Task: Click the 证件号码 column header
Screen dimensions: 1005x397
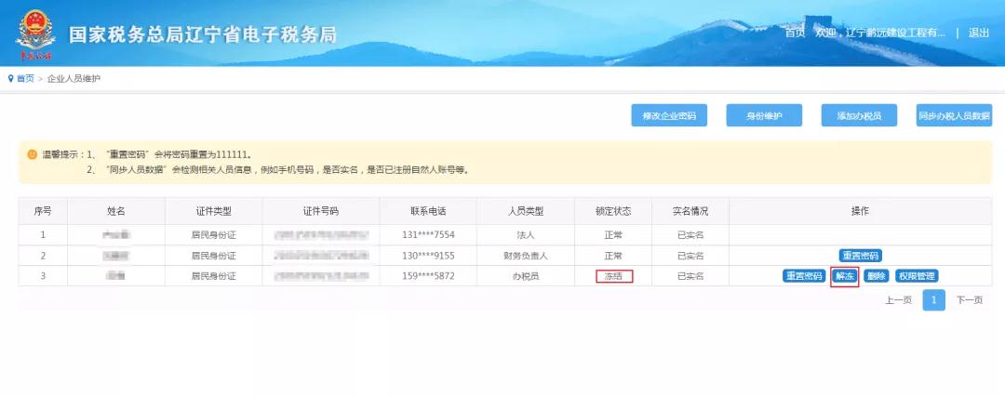Action: coord(320,211)
